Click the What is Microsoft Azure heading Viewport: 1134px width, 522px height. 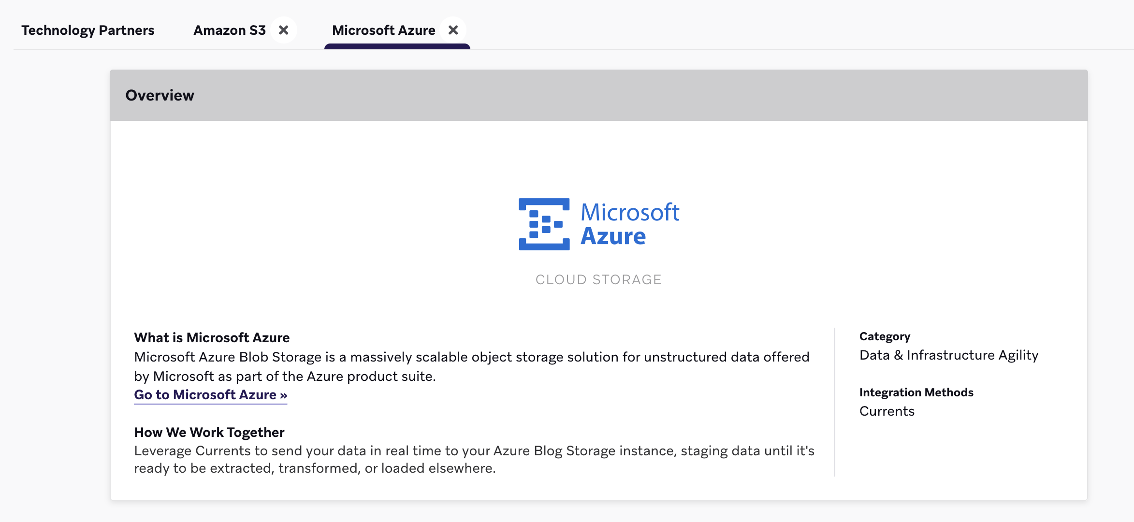pyautogui.click(x=212, y=337)
